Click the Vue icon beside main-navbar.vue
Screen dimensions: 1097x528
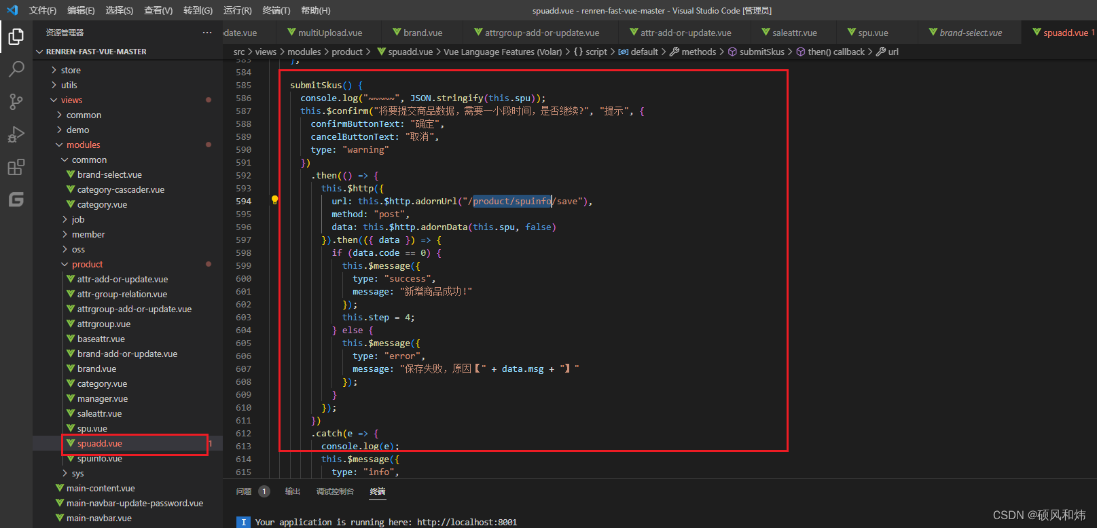[x=60, y=518]
